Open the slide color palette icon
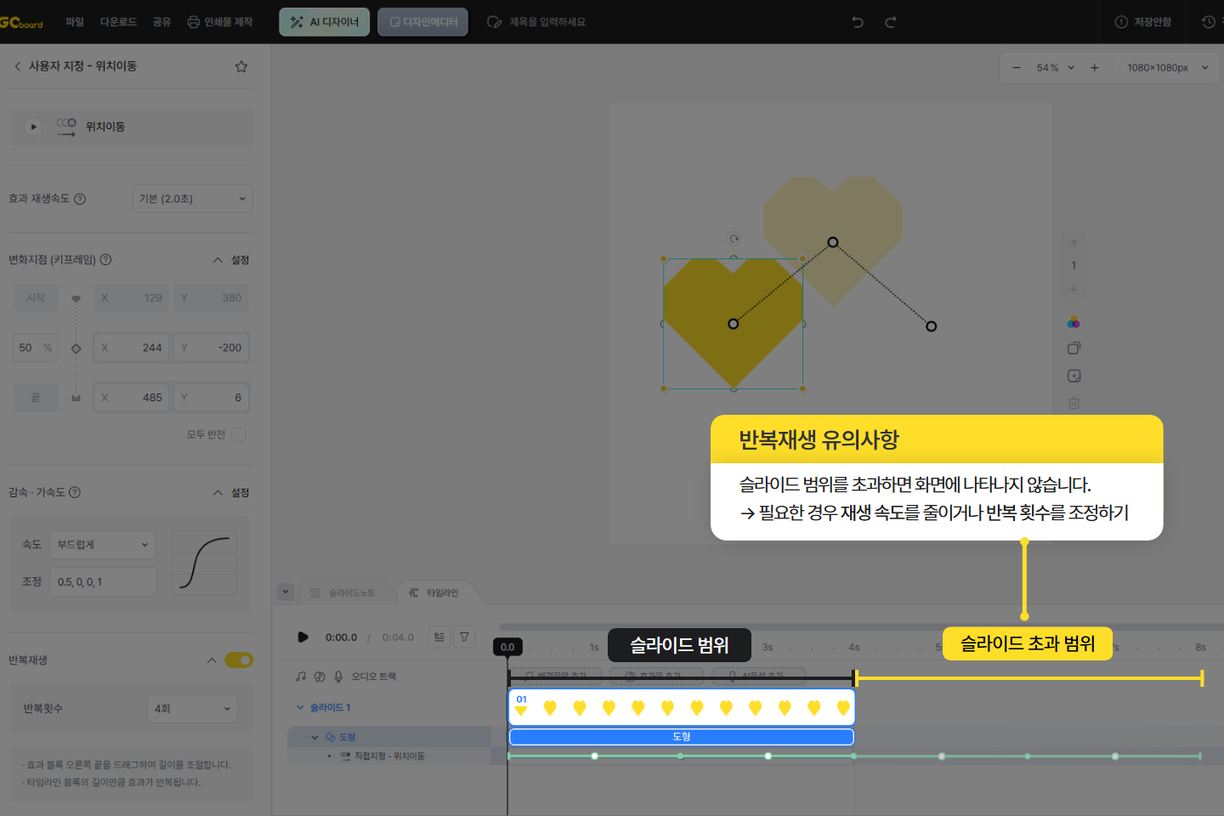Screen dimensions: 1224x816 click(1074, 322)
